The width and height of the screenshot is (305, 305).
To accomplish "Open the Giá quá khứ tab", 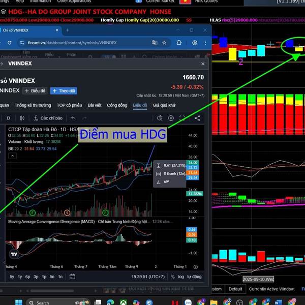I will coord(164,105).
